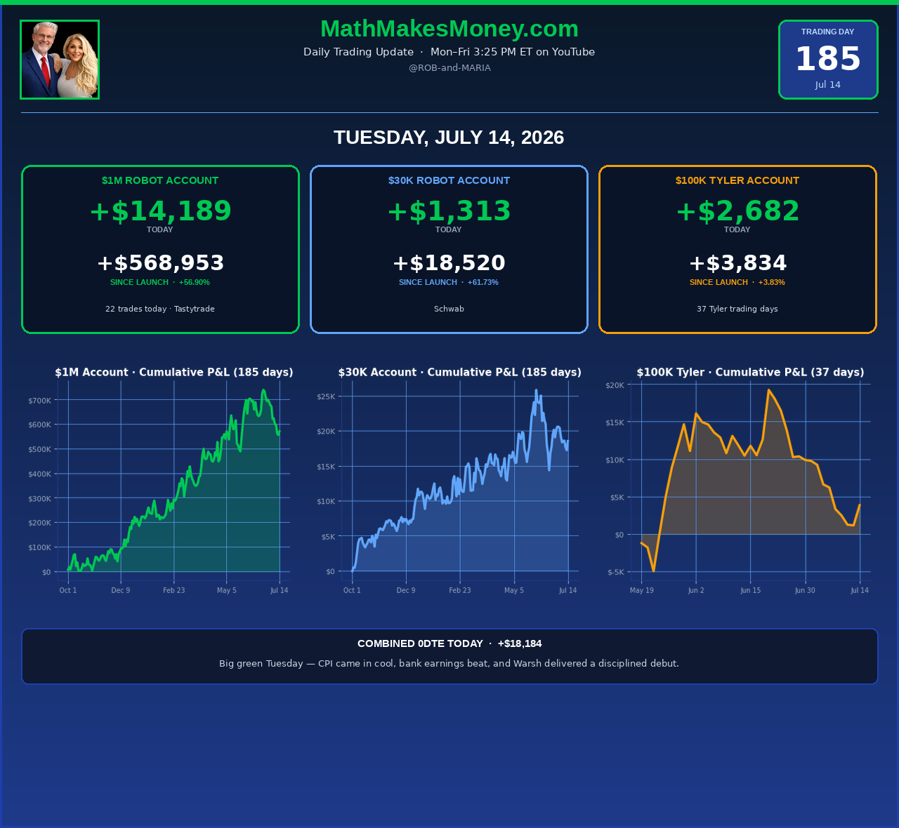899x828 pixels.
Task: Click the Schwab broker label
Action: (x=449, y=309)
